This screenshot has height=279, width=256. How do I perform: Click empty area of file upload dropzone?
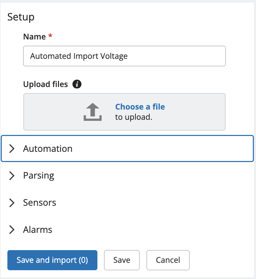pos(196,112)
